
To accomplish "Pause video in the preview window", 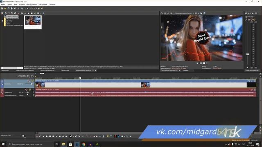I will click(201, 63).
